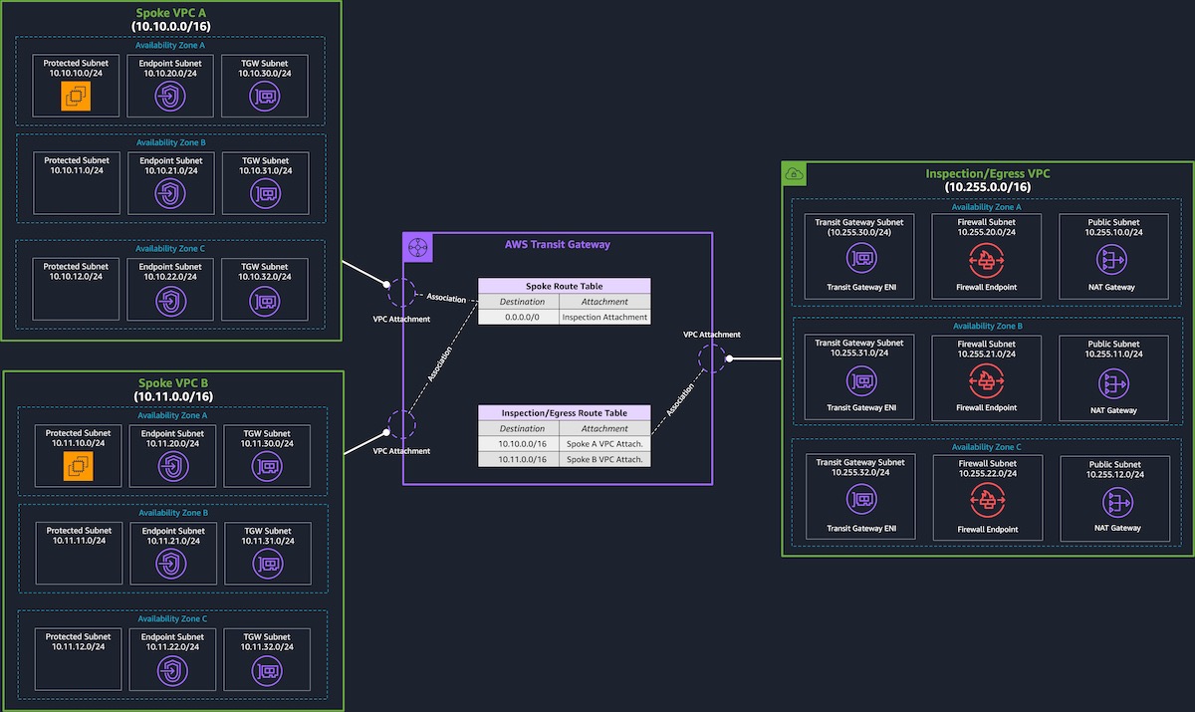The width and height of the screenshot is (1195, 712).
Task: Click Protected Subnet 10.11.12.0/24 label
Action: click(78, 641)
